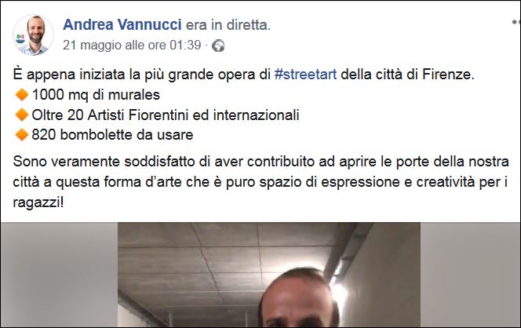Click orange diamond beside 820 bombolette
The image size is (521, 328).
22,135
